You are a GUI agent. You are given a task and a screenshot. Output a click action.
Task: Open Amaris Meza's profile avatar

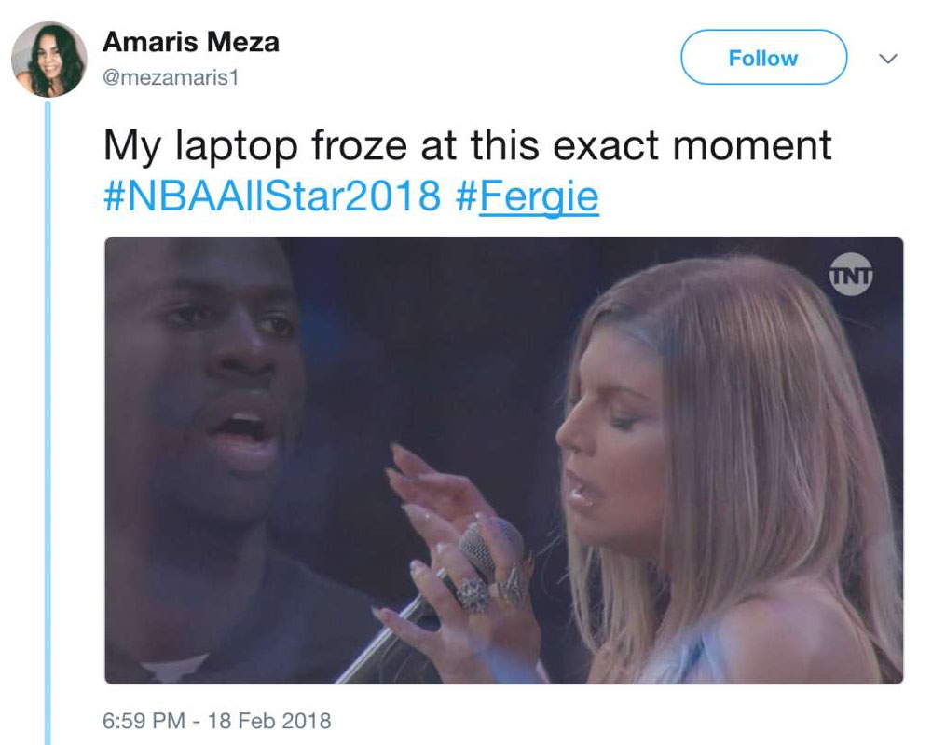pyautogui.click(x=48, y=60)
